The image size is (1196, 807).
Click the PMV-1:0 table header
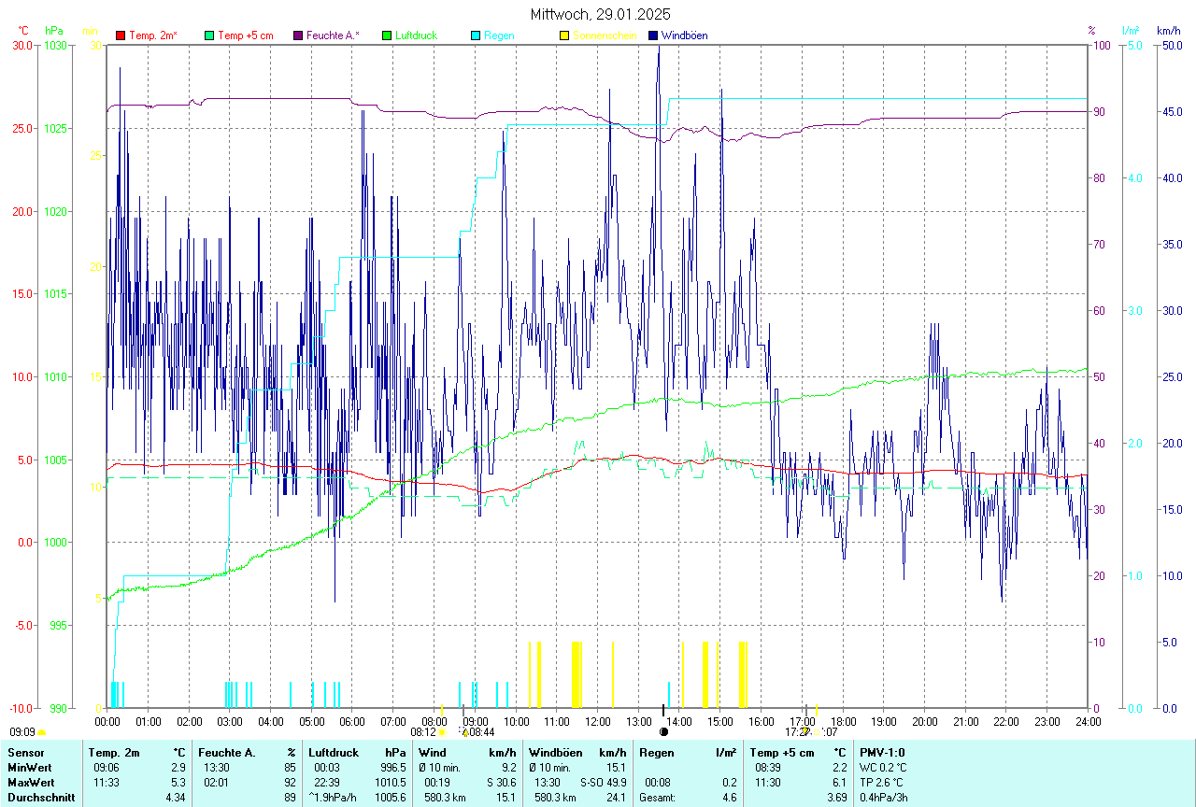882,753
